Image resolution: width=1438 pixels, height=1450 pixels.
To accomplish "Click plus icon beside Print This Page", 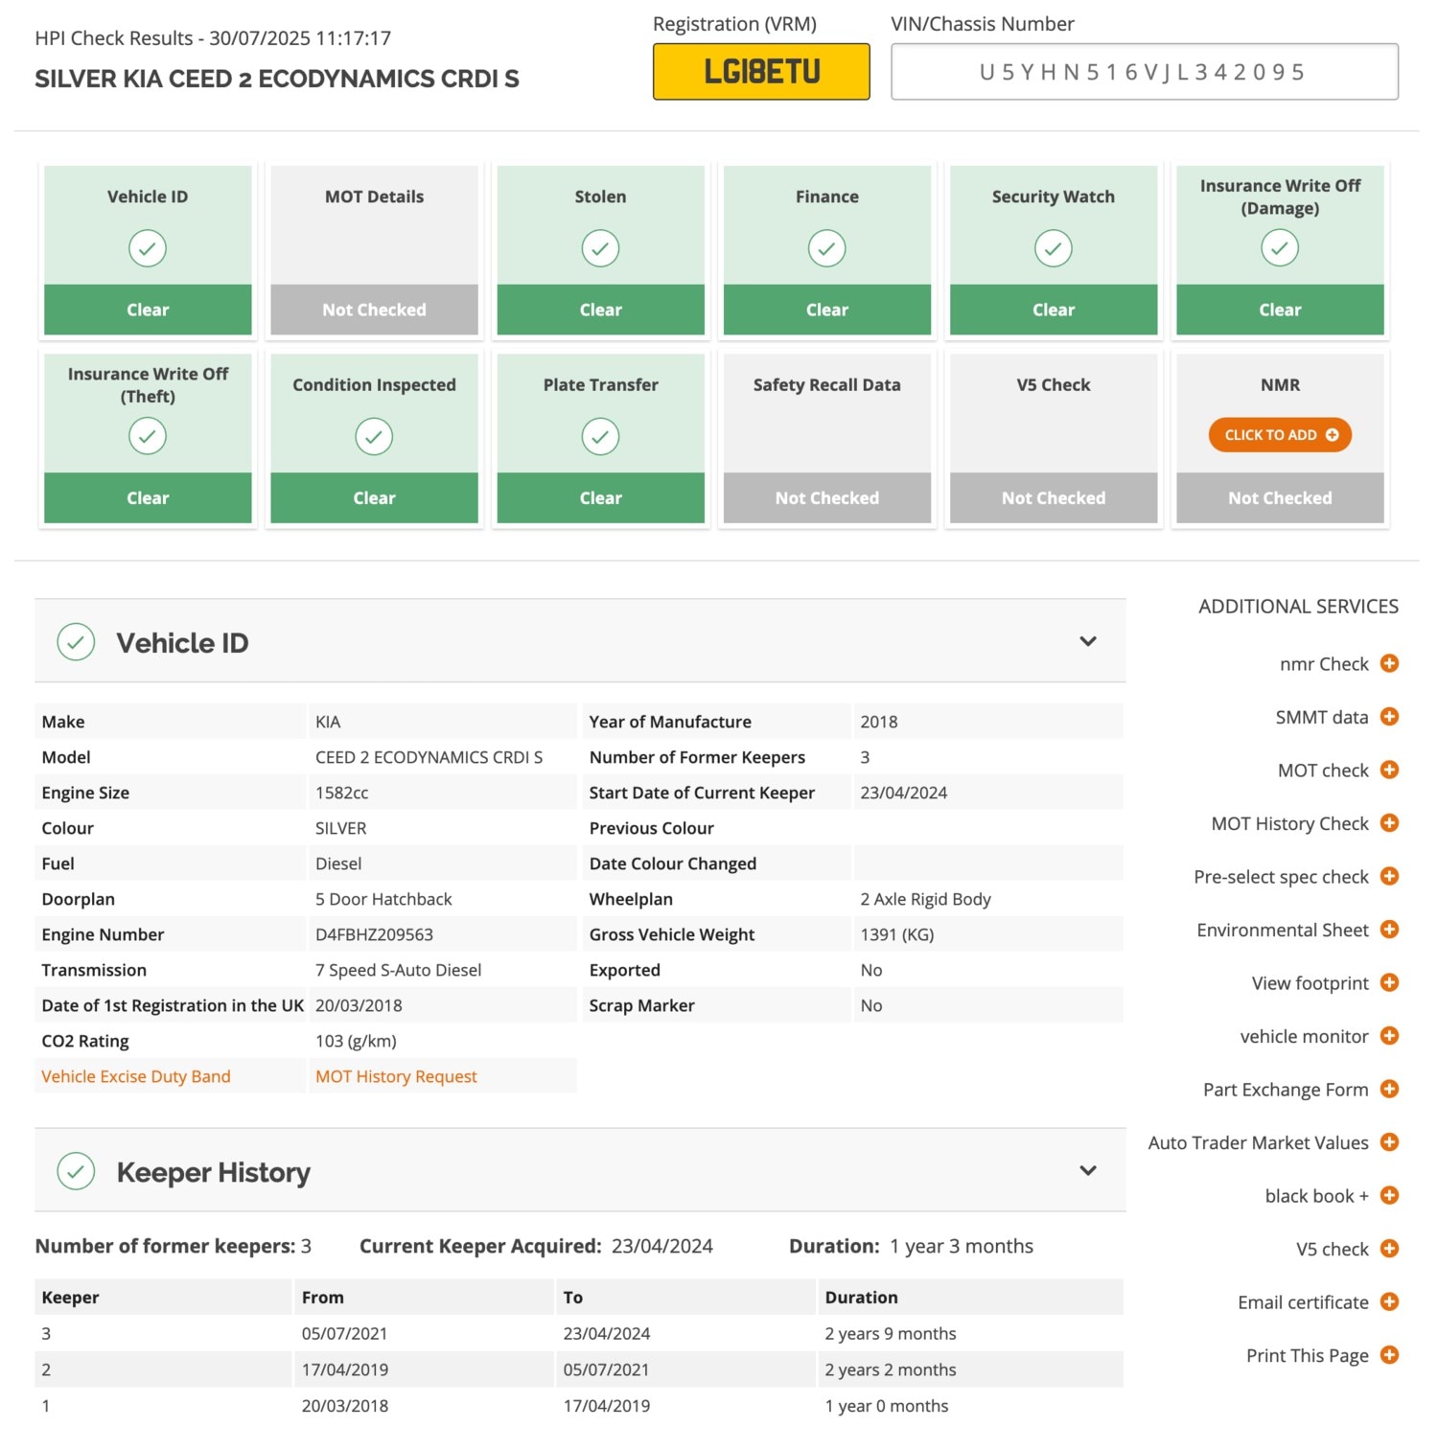I will tap(1389, 1354).
